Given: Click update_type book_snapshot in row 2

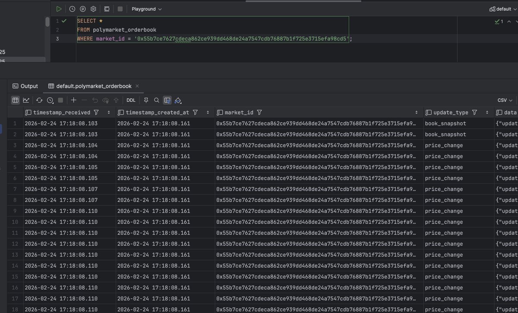Looking at the screenshot, I should point(459,135).
